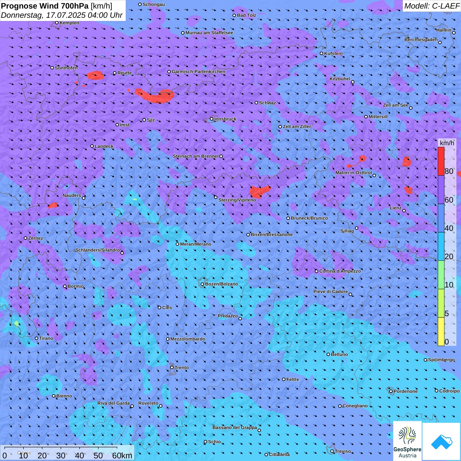Click the Mezzolombardo label

[x=188, y=339]
